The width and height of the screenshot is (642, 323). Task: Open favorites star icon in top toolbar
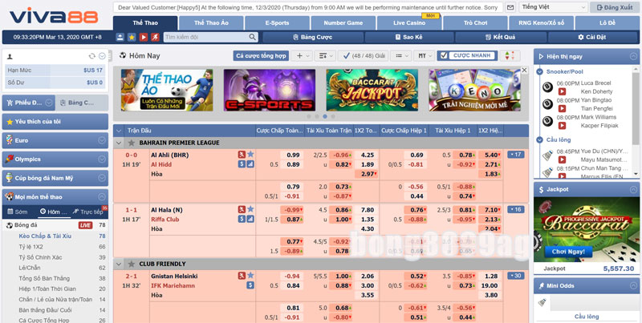132,37
